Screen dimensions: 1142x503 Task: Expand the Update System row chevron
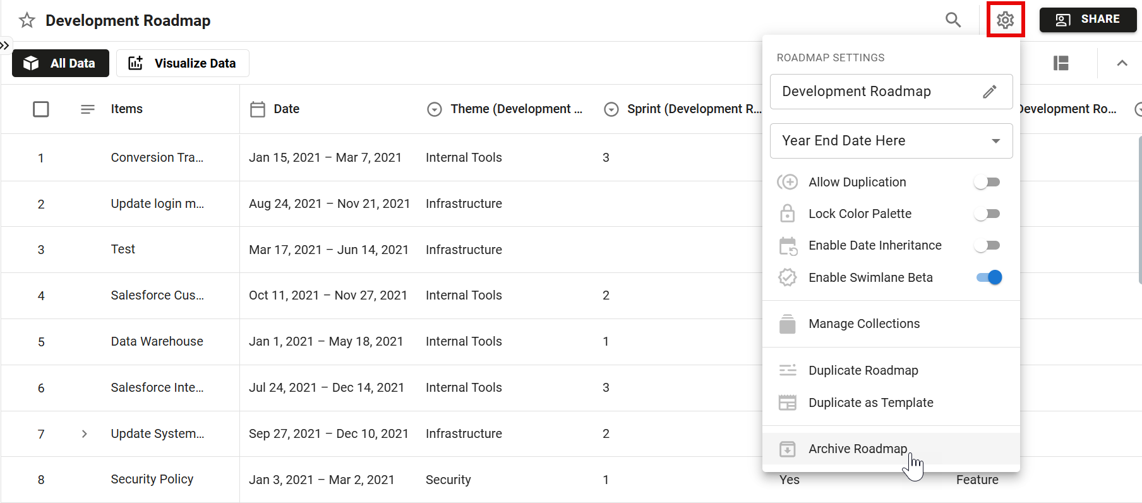(84, 434)
